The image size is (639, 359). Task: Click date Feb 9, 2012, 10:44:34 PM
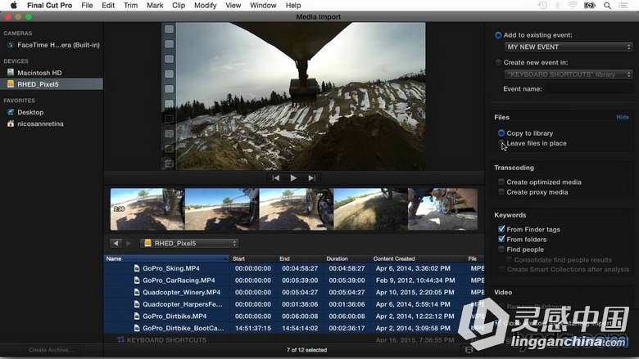[415, 280]
